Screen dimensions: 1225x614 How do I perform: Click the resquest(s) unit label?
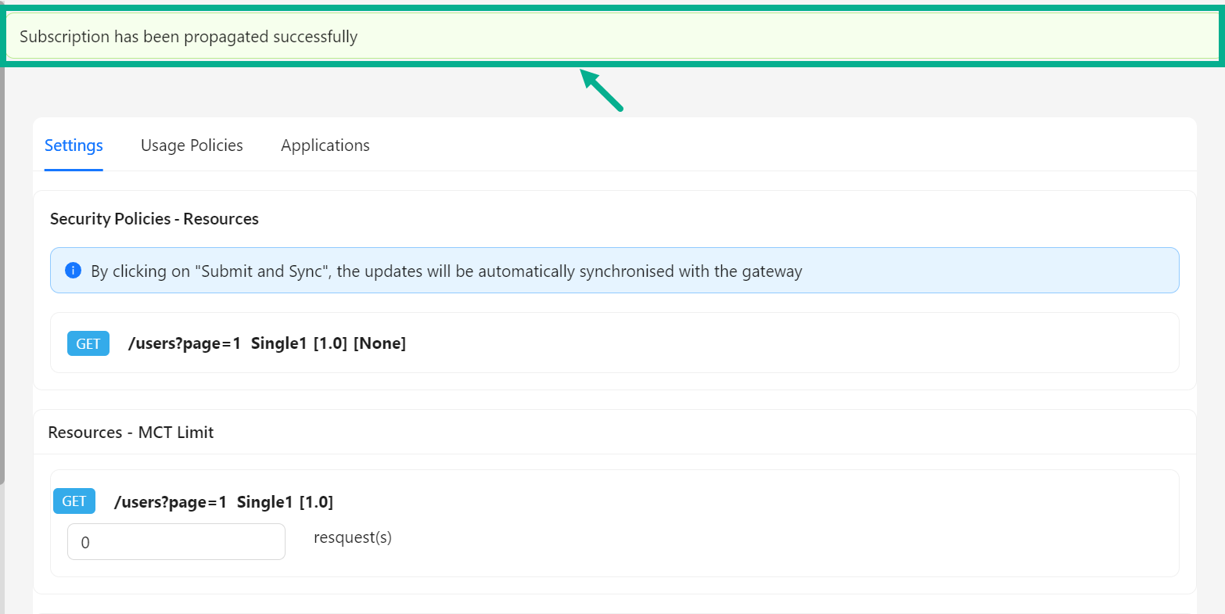coord(353,537)
